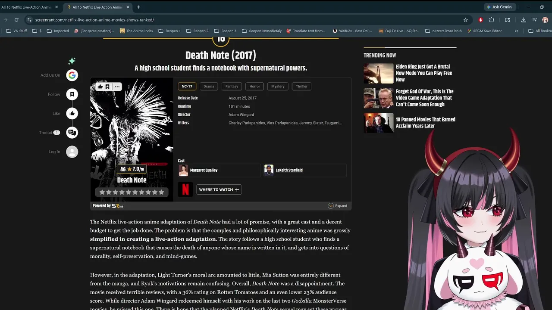Select the Drama genre tag
Viewport: 552px width, 310px height.
pos(209,87)
